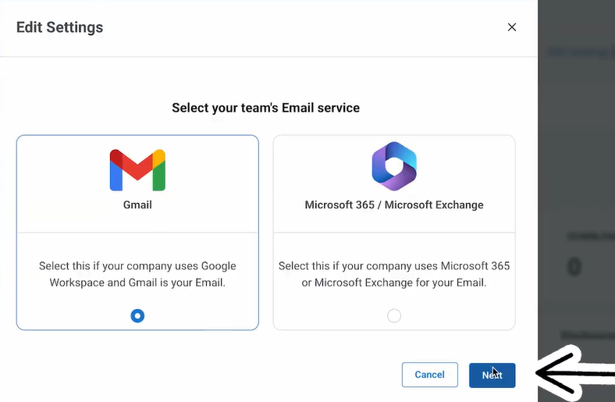Select the Gmail radio button
615x402 pixels.
(x=137, y=315)
